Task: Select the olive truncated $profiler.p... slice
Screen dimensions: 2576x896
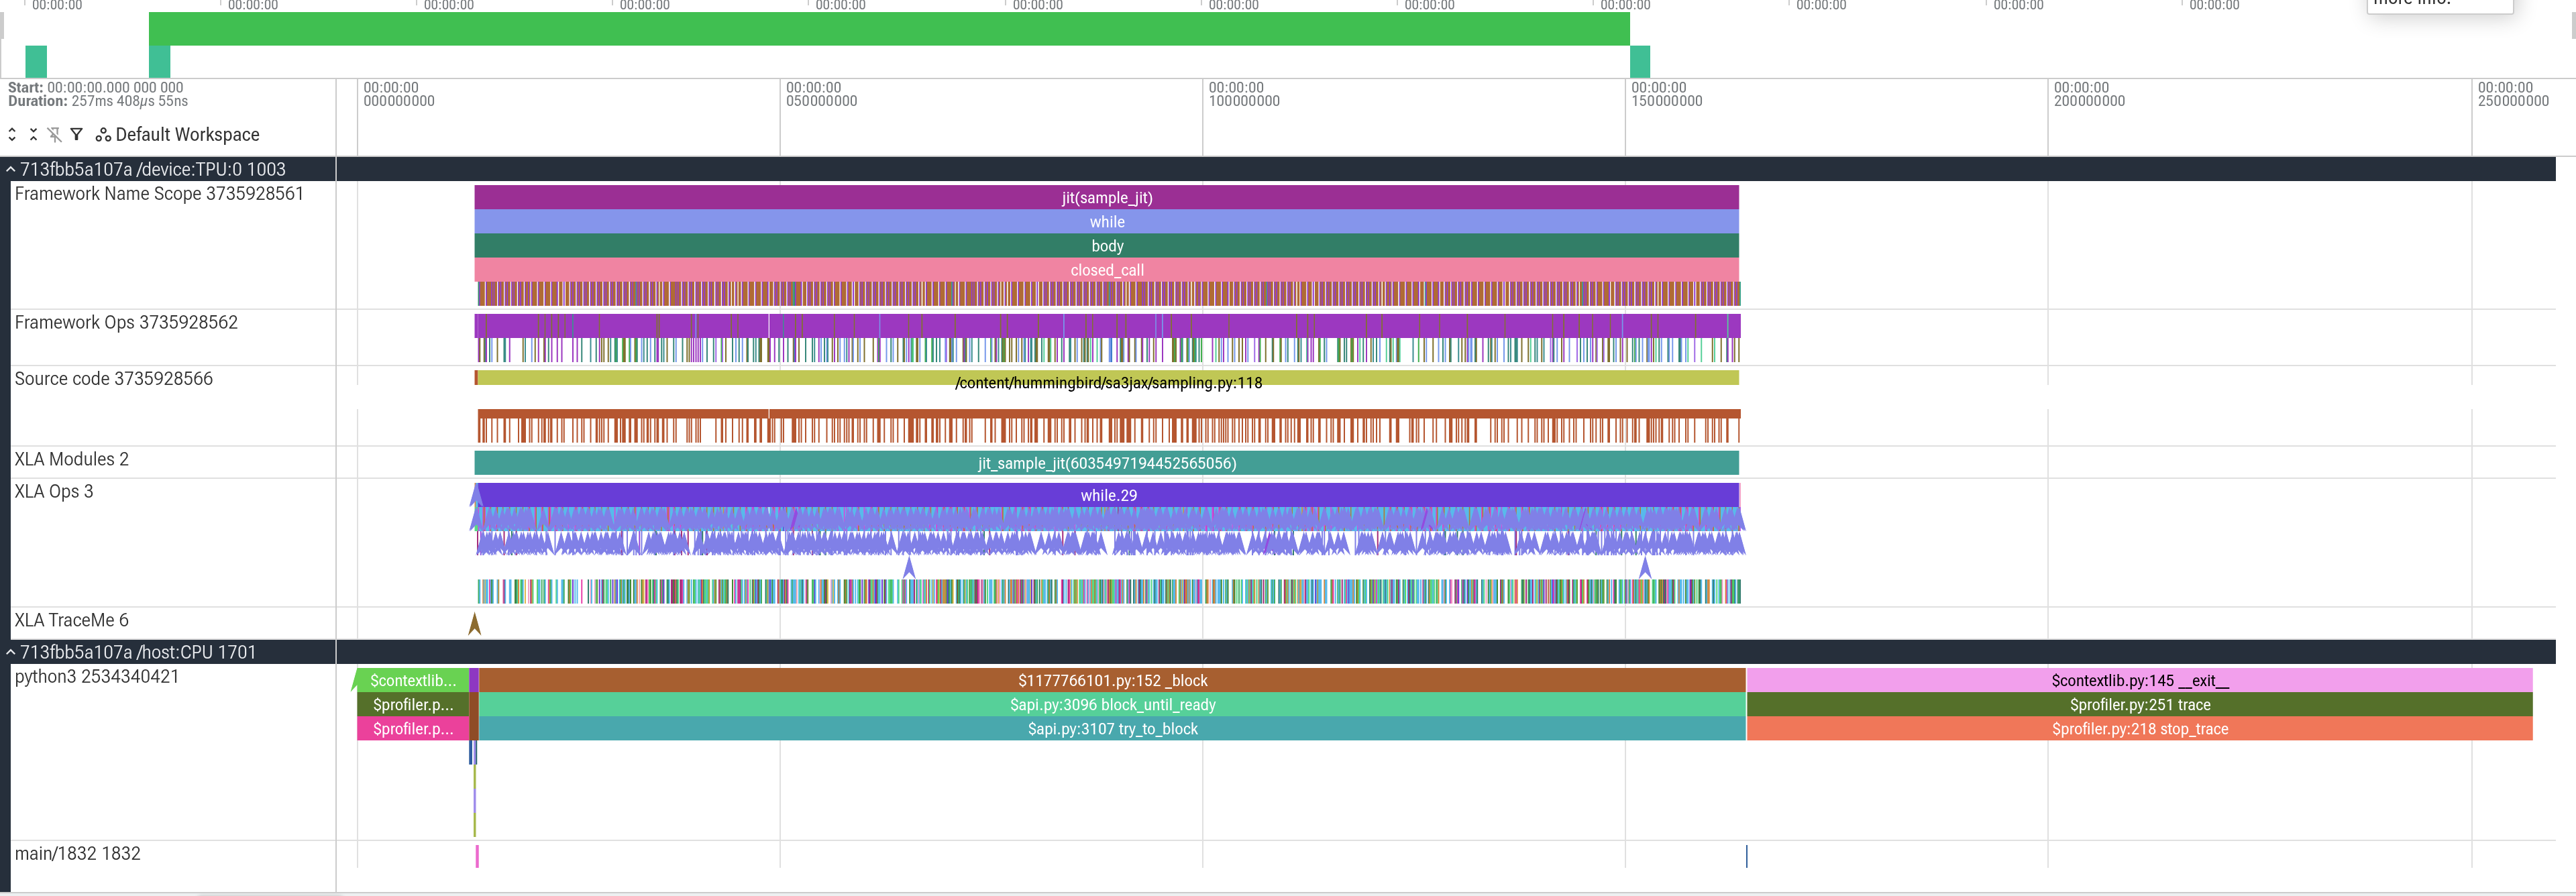Action: [x=413, y=704]
